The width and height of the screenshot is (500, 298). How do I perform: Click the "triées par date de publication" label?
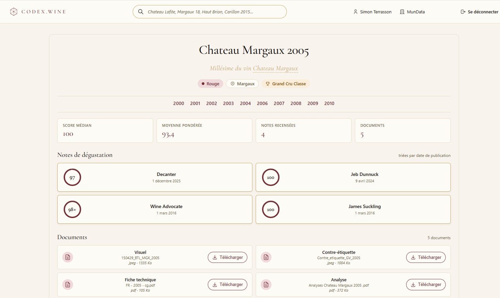click(425, 156)
